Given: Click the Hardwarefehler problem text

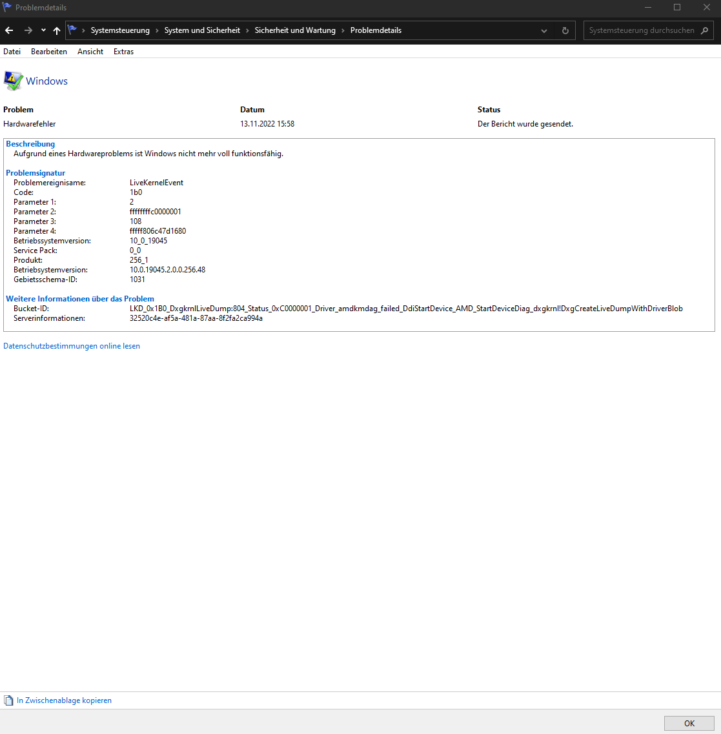Looking at the screenshot, I should tap(30, 124).
